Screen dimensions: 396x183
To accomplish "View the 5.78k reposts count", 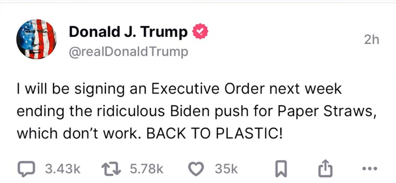I will coord(147,169).
